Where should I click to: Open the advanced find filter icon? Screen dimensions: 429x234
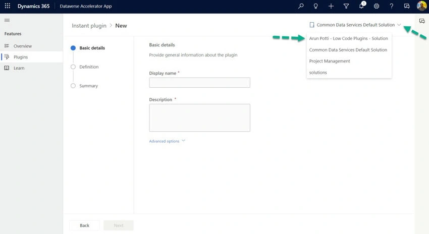pyautogui.click(x=346, y=6)
